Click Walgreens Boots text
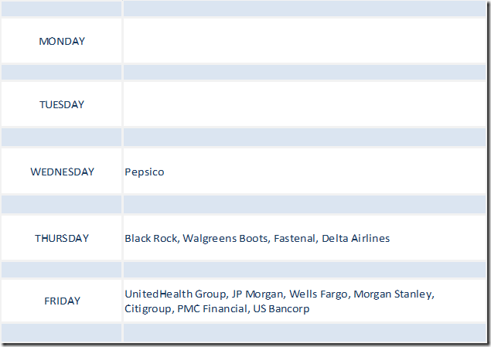491x347 pixels. [225, 238]
